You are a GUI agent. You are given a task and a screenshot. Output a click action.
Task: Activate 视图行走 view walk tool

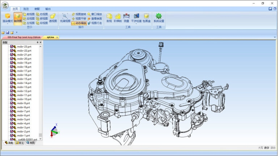95,23
